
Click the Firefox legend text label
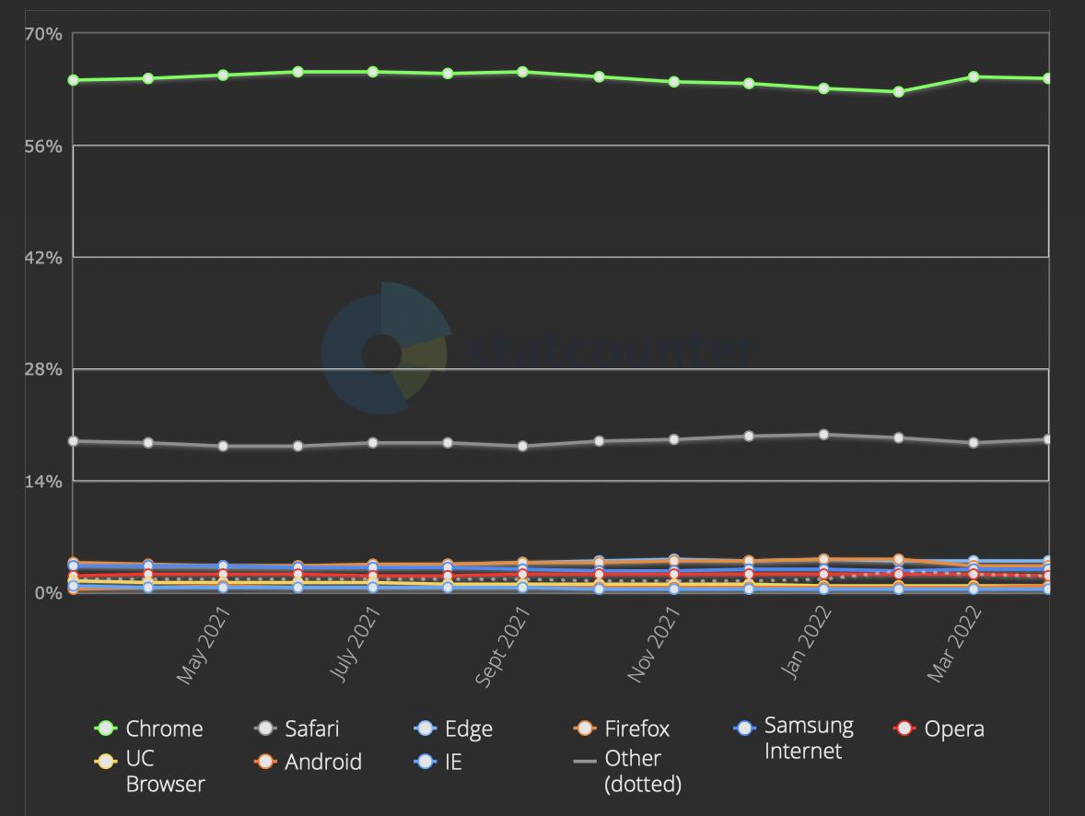pos(636,729)
